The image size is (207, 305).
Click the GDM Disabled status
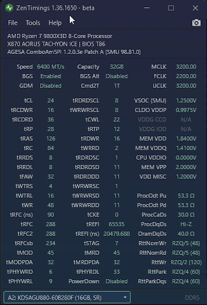(x=51, y=86)
